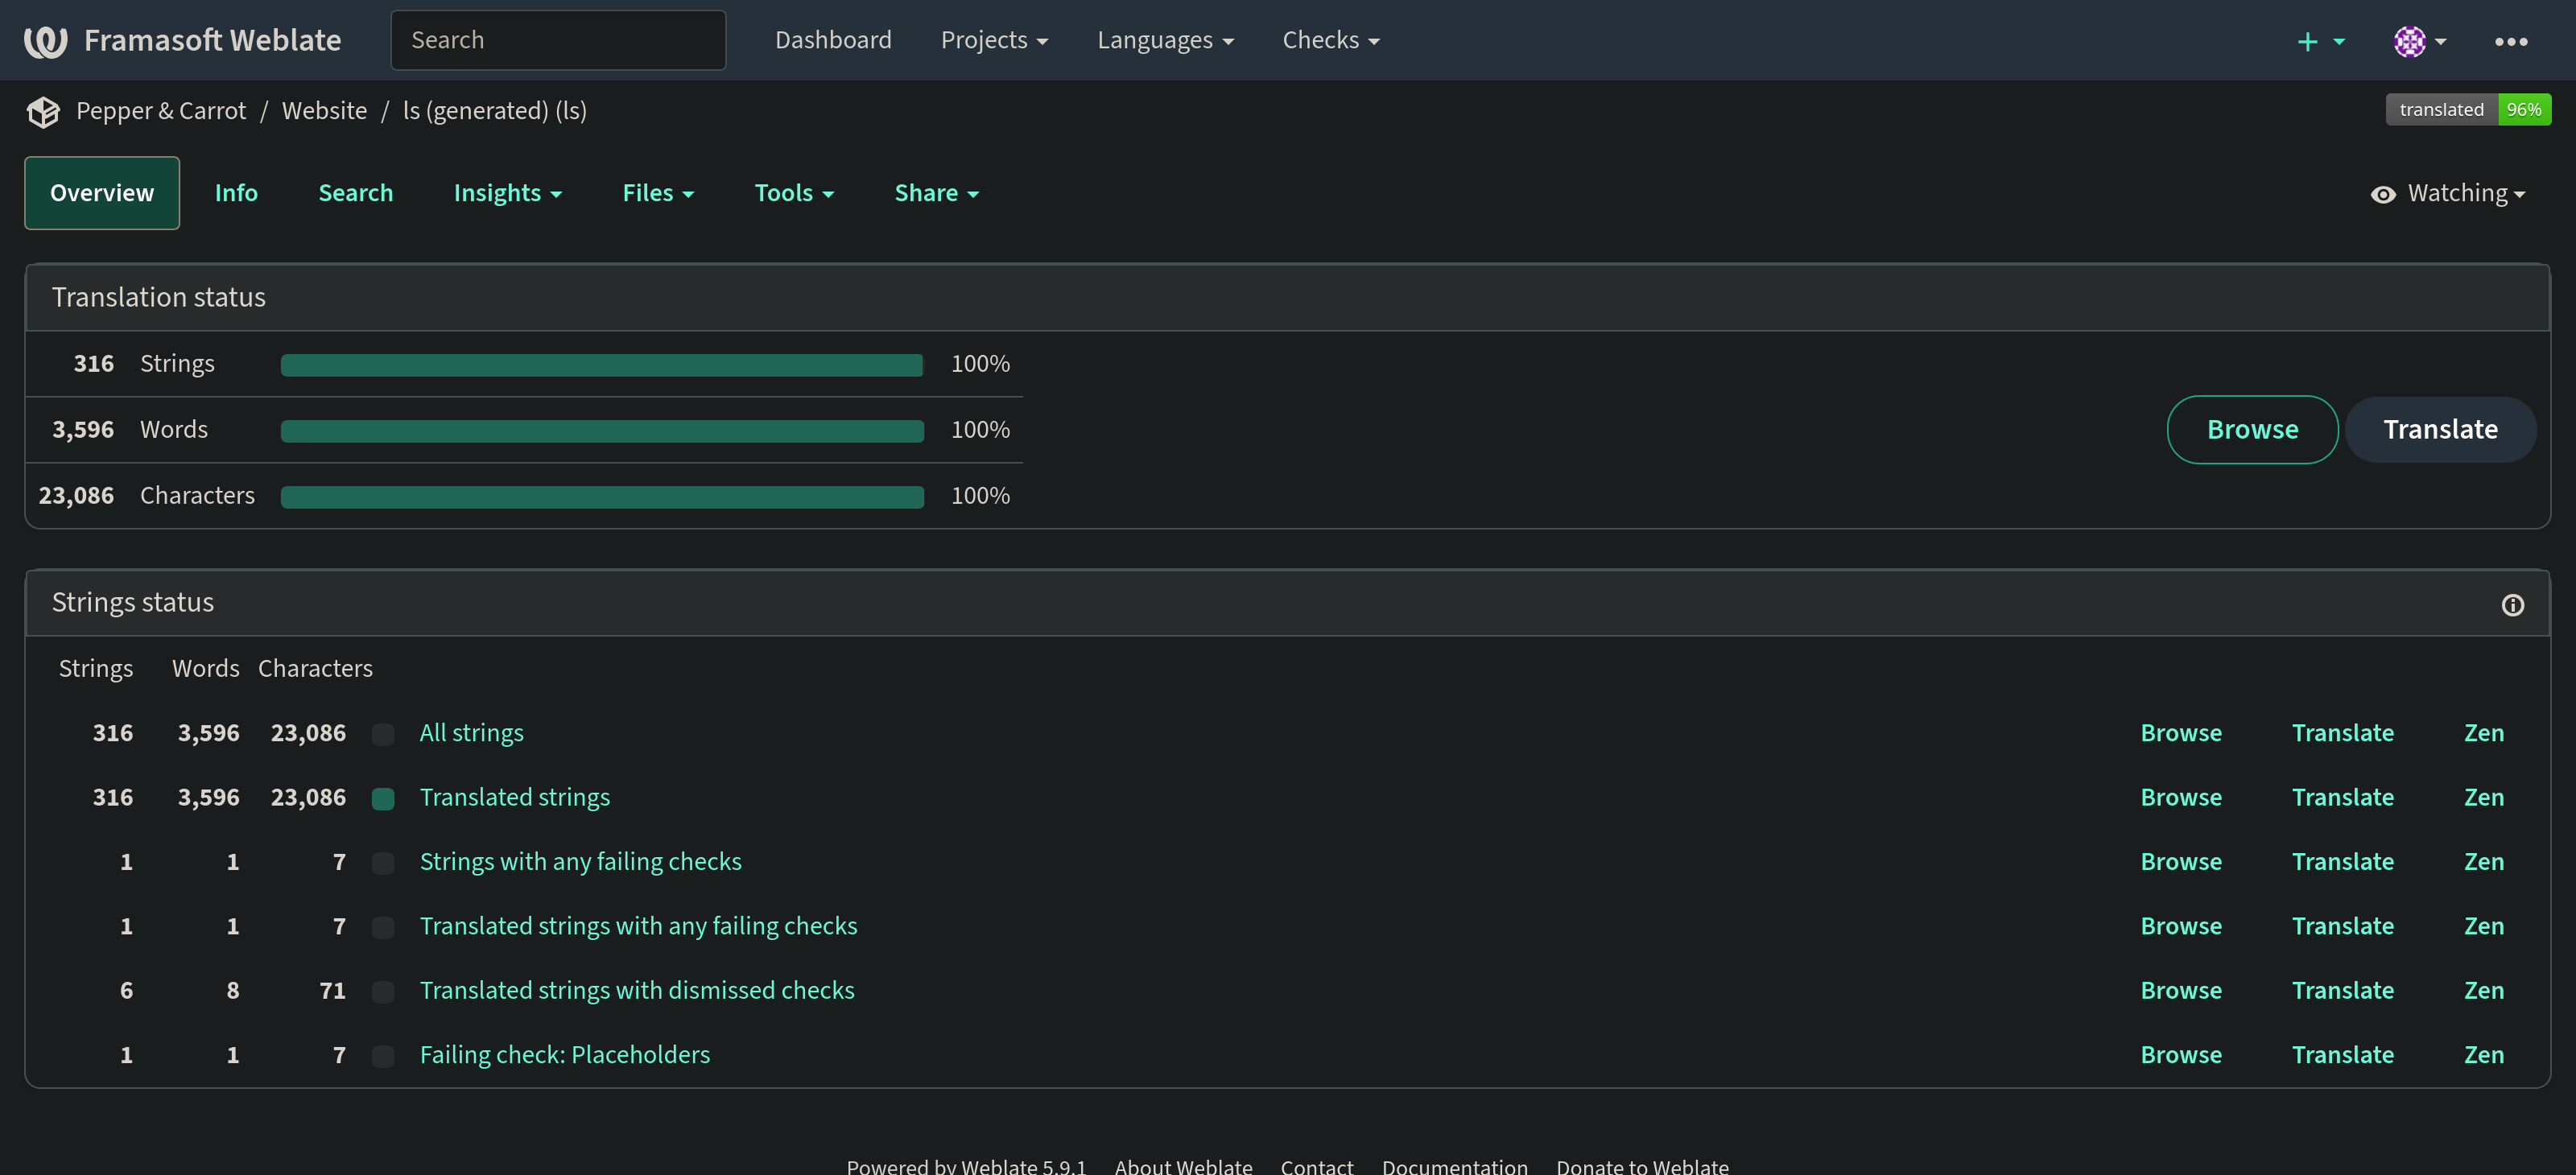Click the eye Watching icon

(x=2383, y=195)
